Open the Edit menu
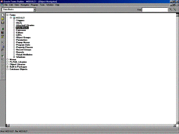Viewport: 179px width, 134px height. 11,5
